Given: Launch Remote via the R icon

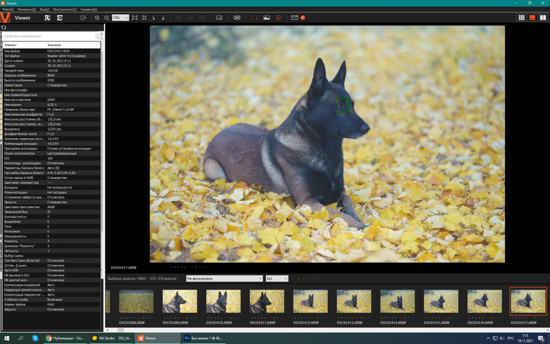Looking at the screenshot, I should point(47,18).
